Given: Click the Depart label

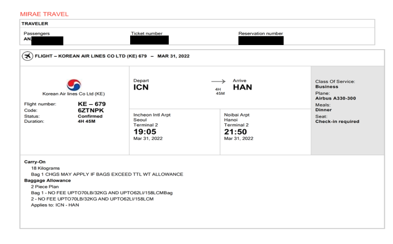Looking at the screenshot, I should point(141,80).
